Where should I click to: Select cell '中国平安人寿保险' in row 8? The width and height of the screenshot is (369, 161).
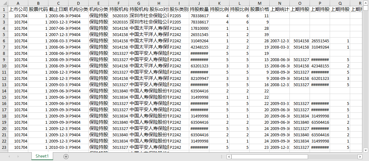click(x=149, y=53)
